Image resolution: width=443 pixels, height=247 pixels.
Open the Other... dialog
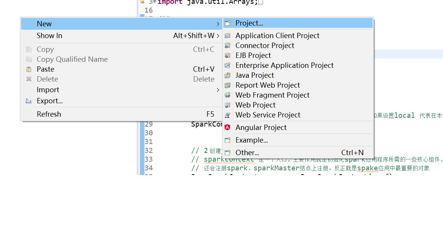(247, 152)
